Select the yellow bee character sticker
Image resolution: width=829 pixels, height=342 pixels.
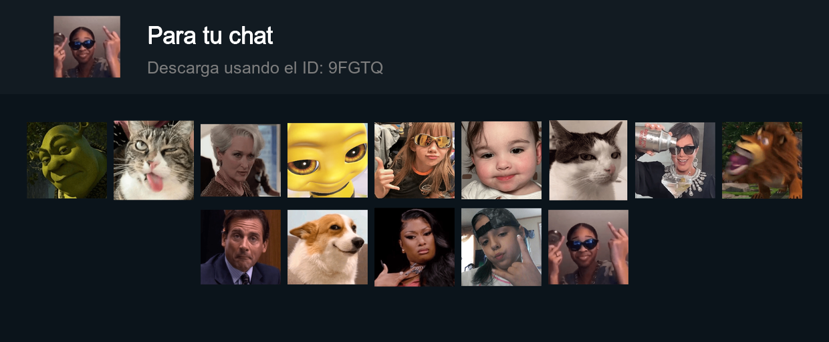pos(328,160)
